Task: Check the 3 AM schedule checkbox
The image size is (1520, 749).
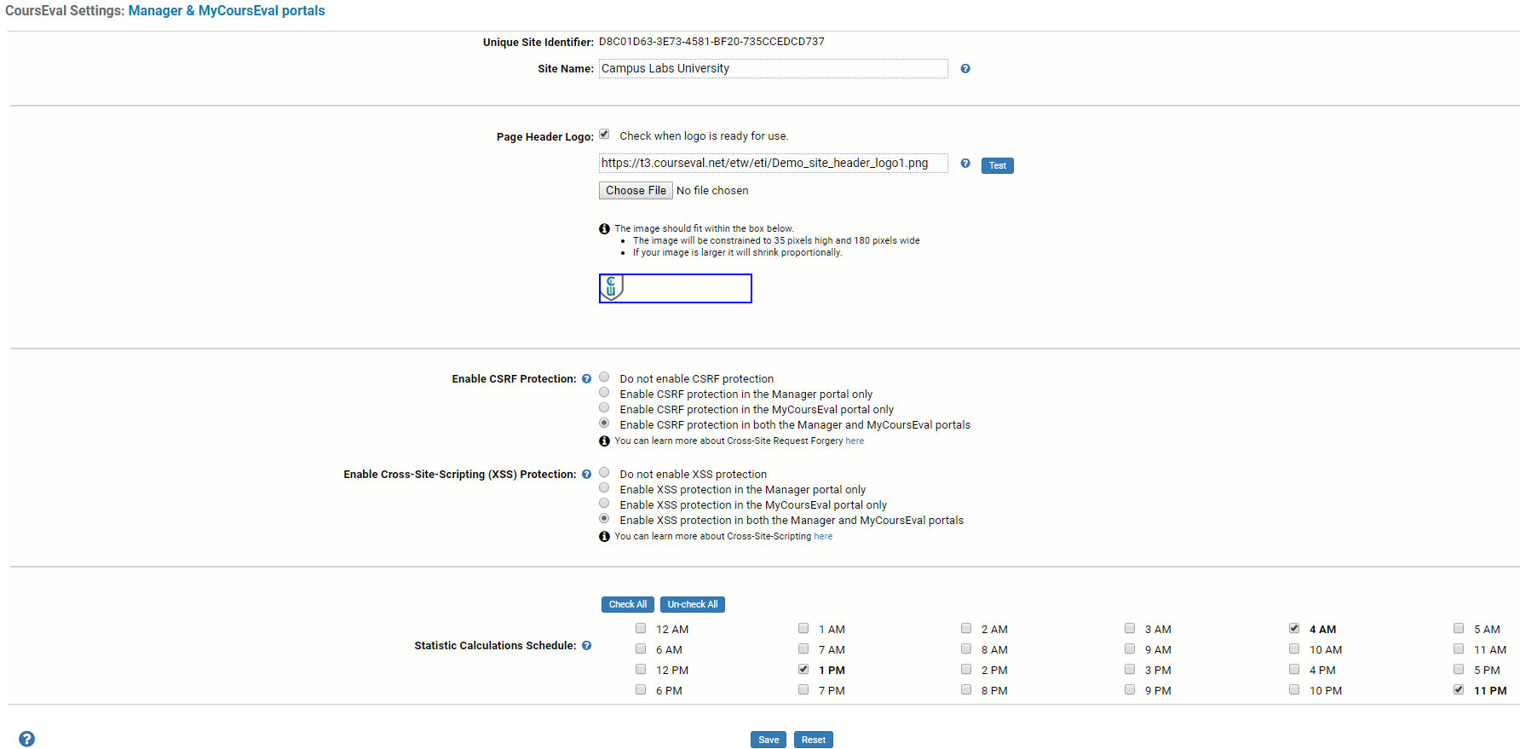Action: click(x=1130, y=629)
